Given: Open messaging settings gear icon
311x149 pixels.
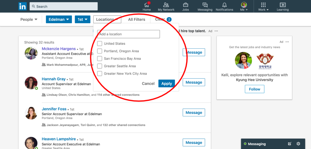Looking at the screenshot, I should point(298,144).
